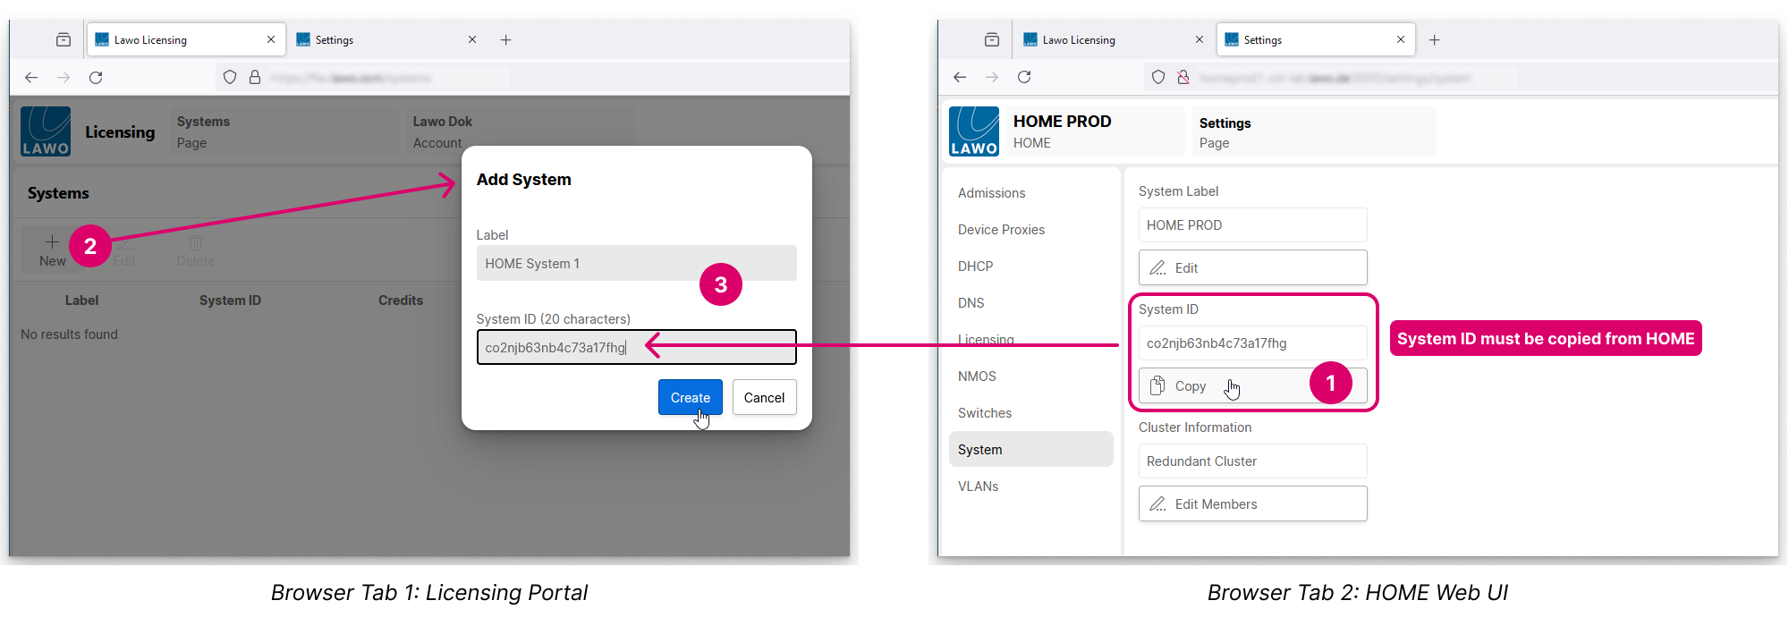Open the DHCP settings page

pos(975,266)
